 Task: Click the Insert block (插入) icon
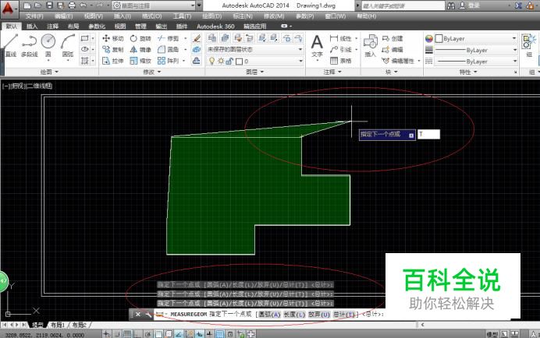point(371,45)
